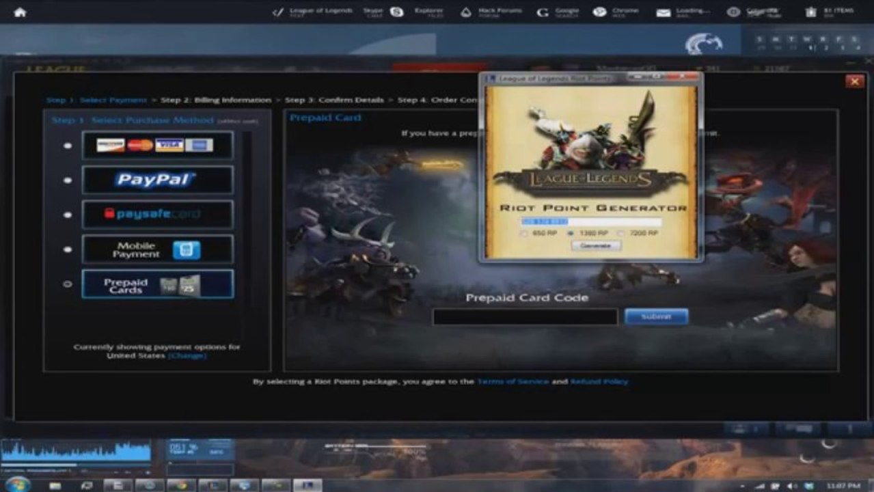
Task: Select the PayPal radio button
Action: [68, 180]
